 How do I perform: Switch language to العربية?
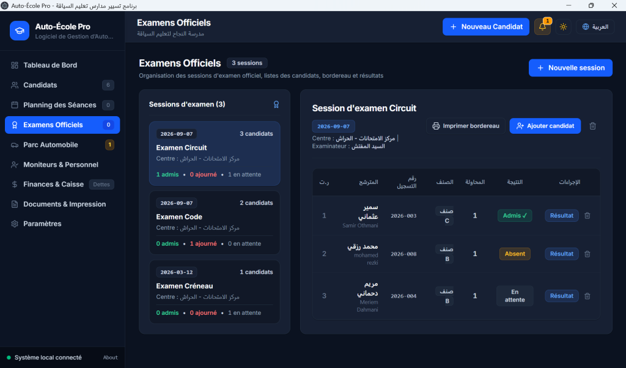pyautogui.click(x=595, y=27)
